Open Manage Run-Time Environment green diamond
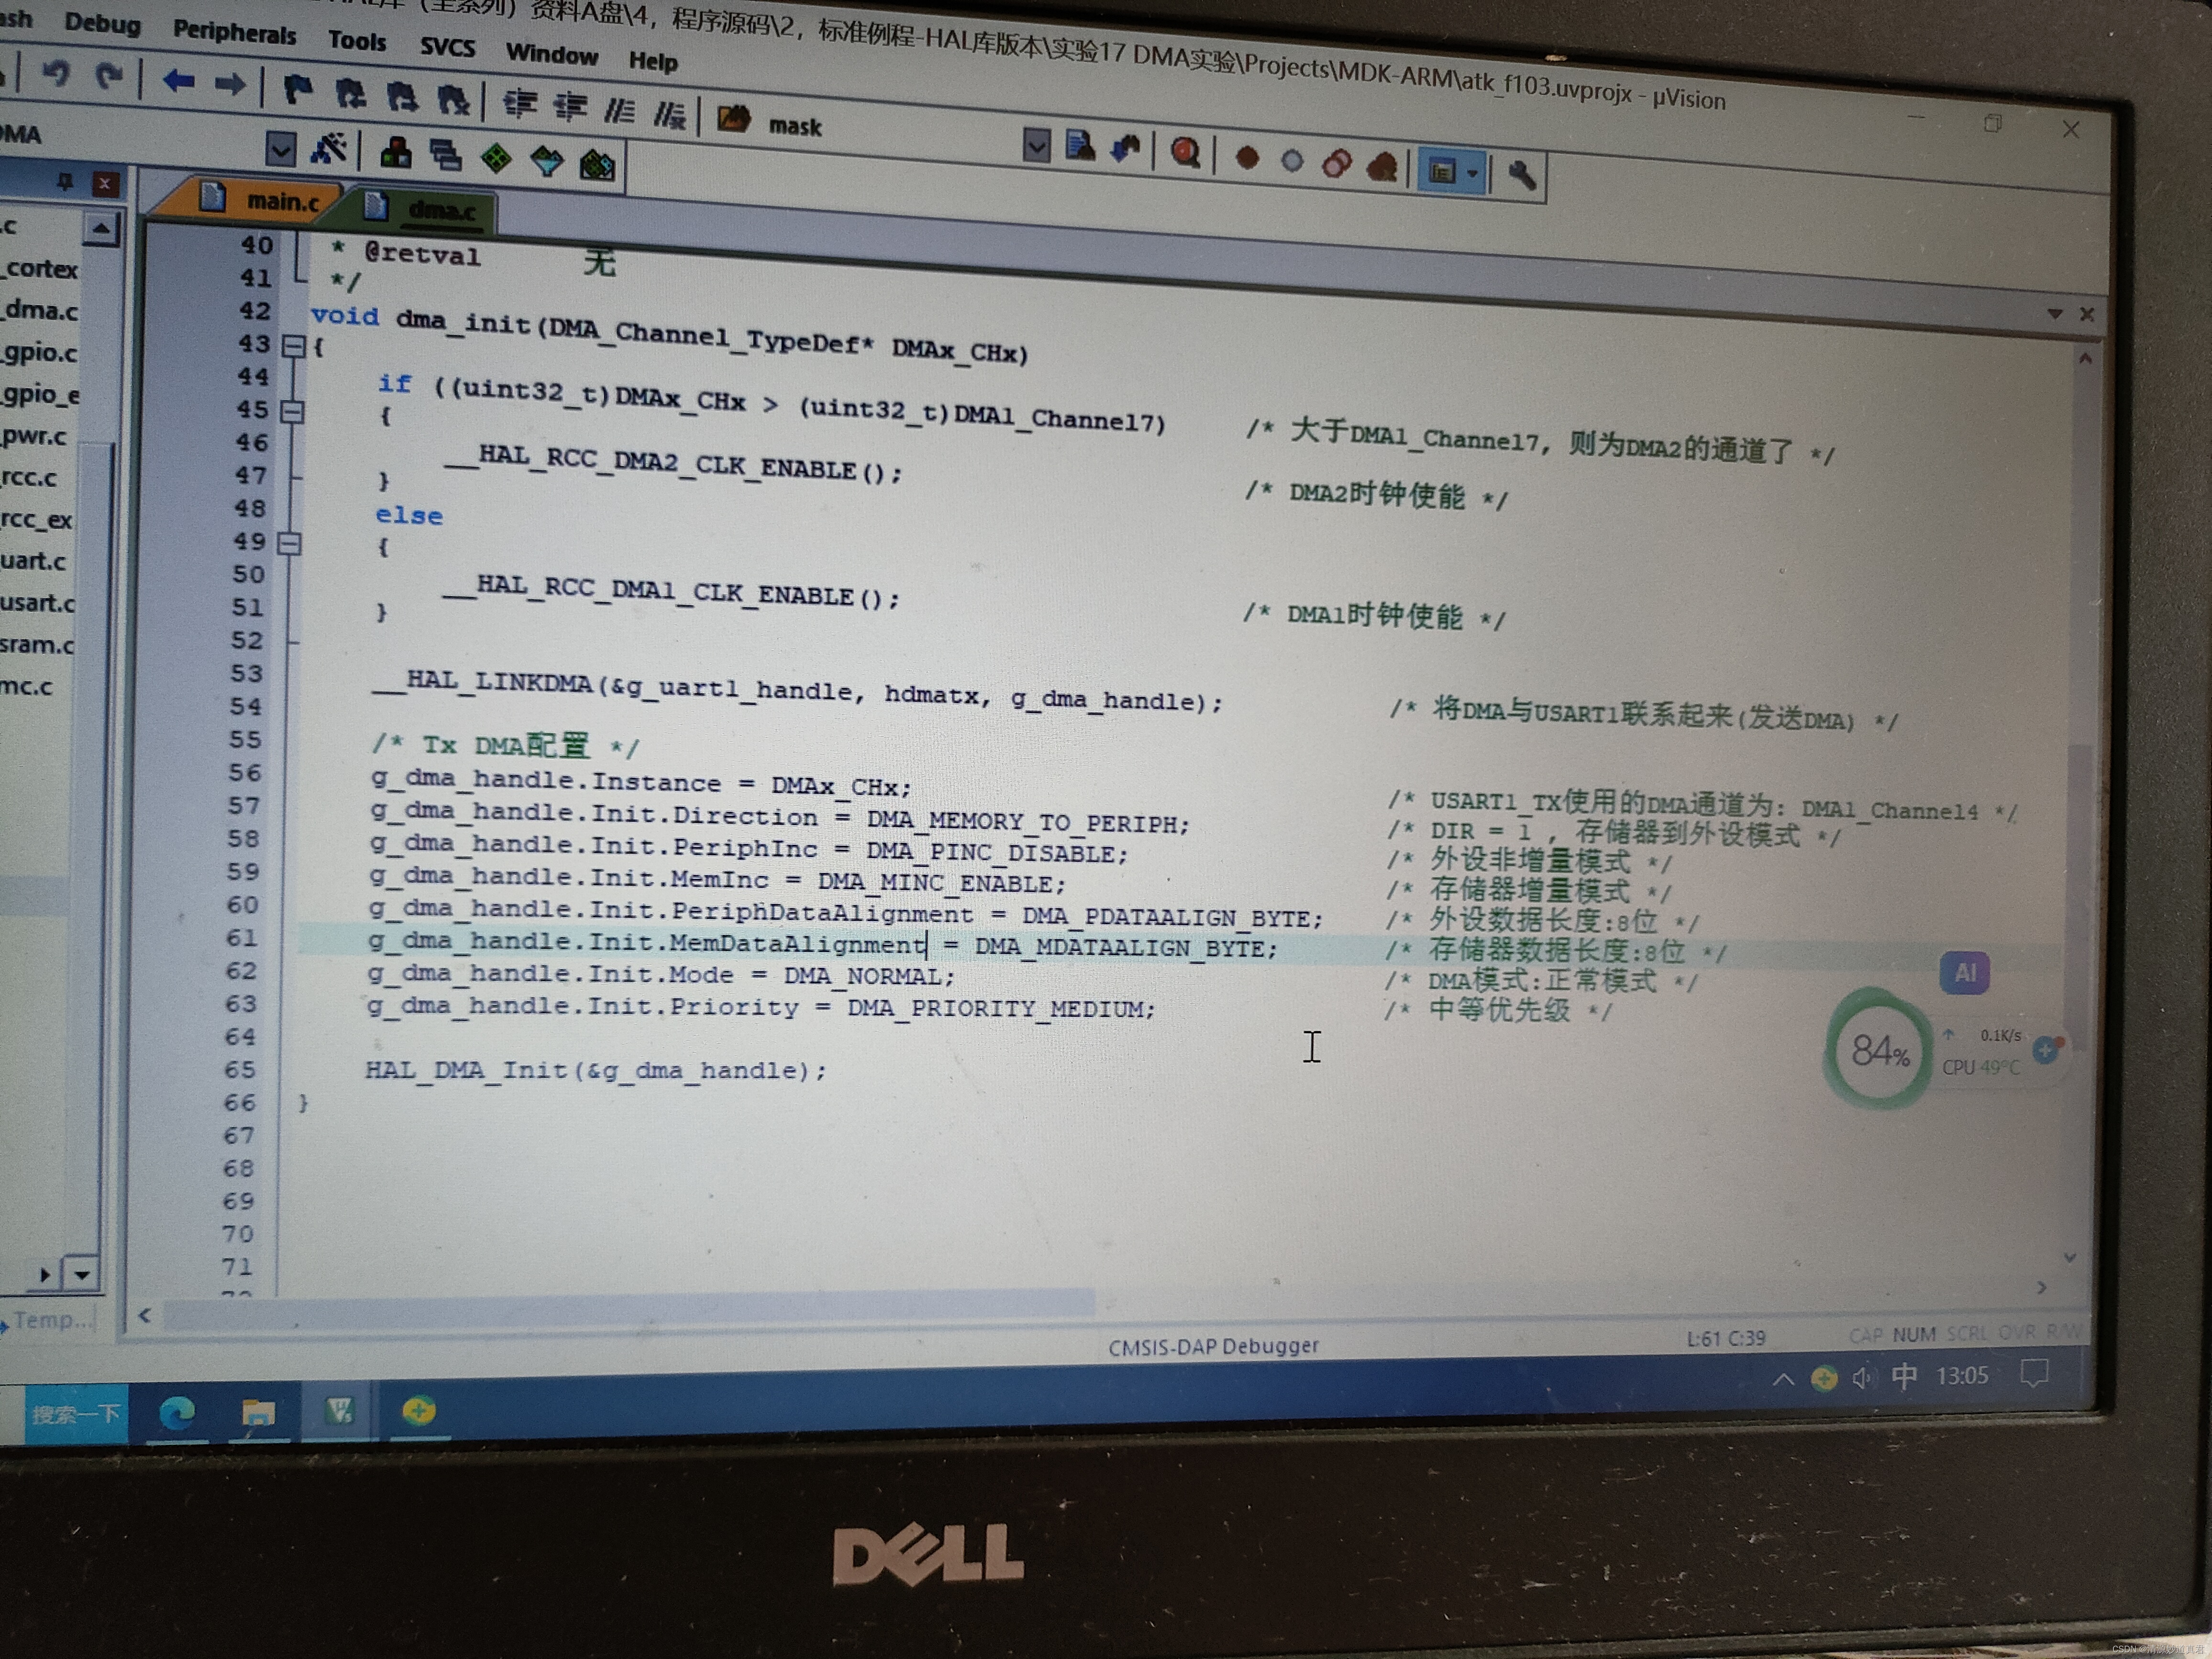This screenshot has width=2212, height=1659. 496,158
